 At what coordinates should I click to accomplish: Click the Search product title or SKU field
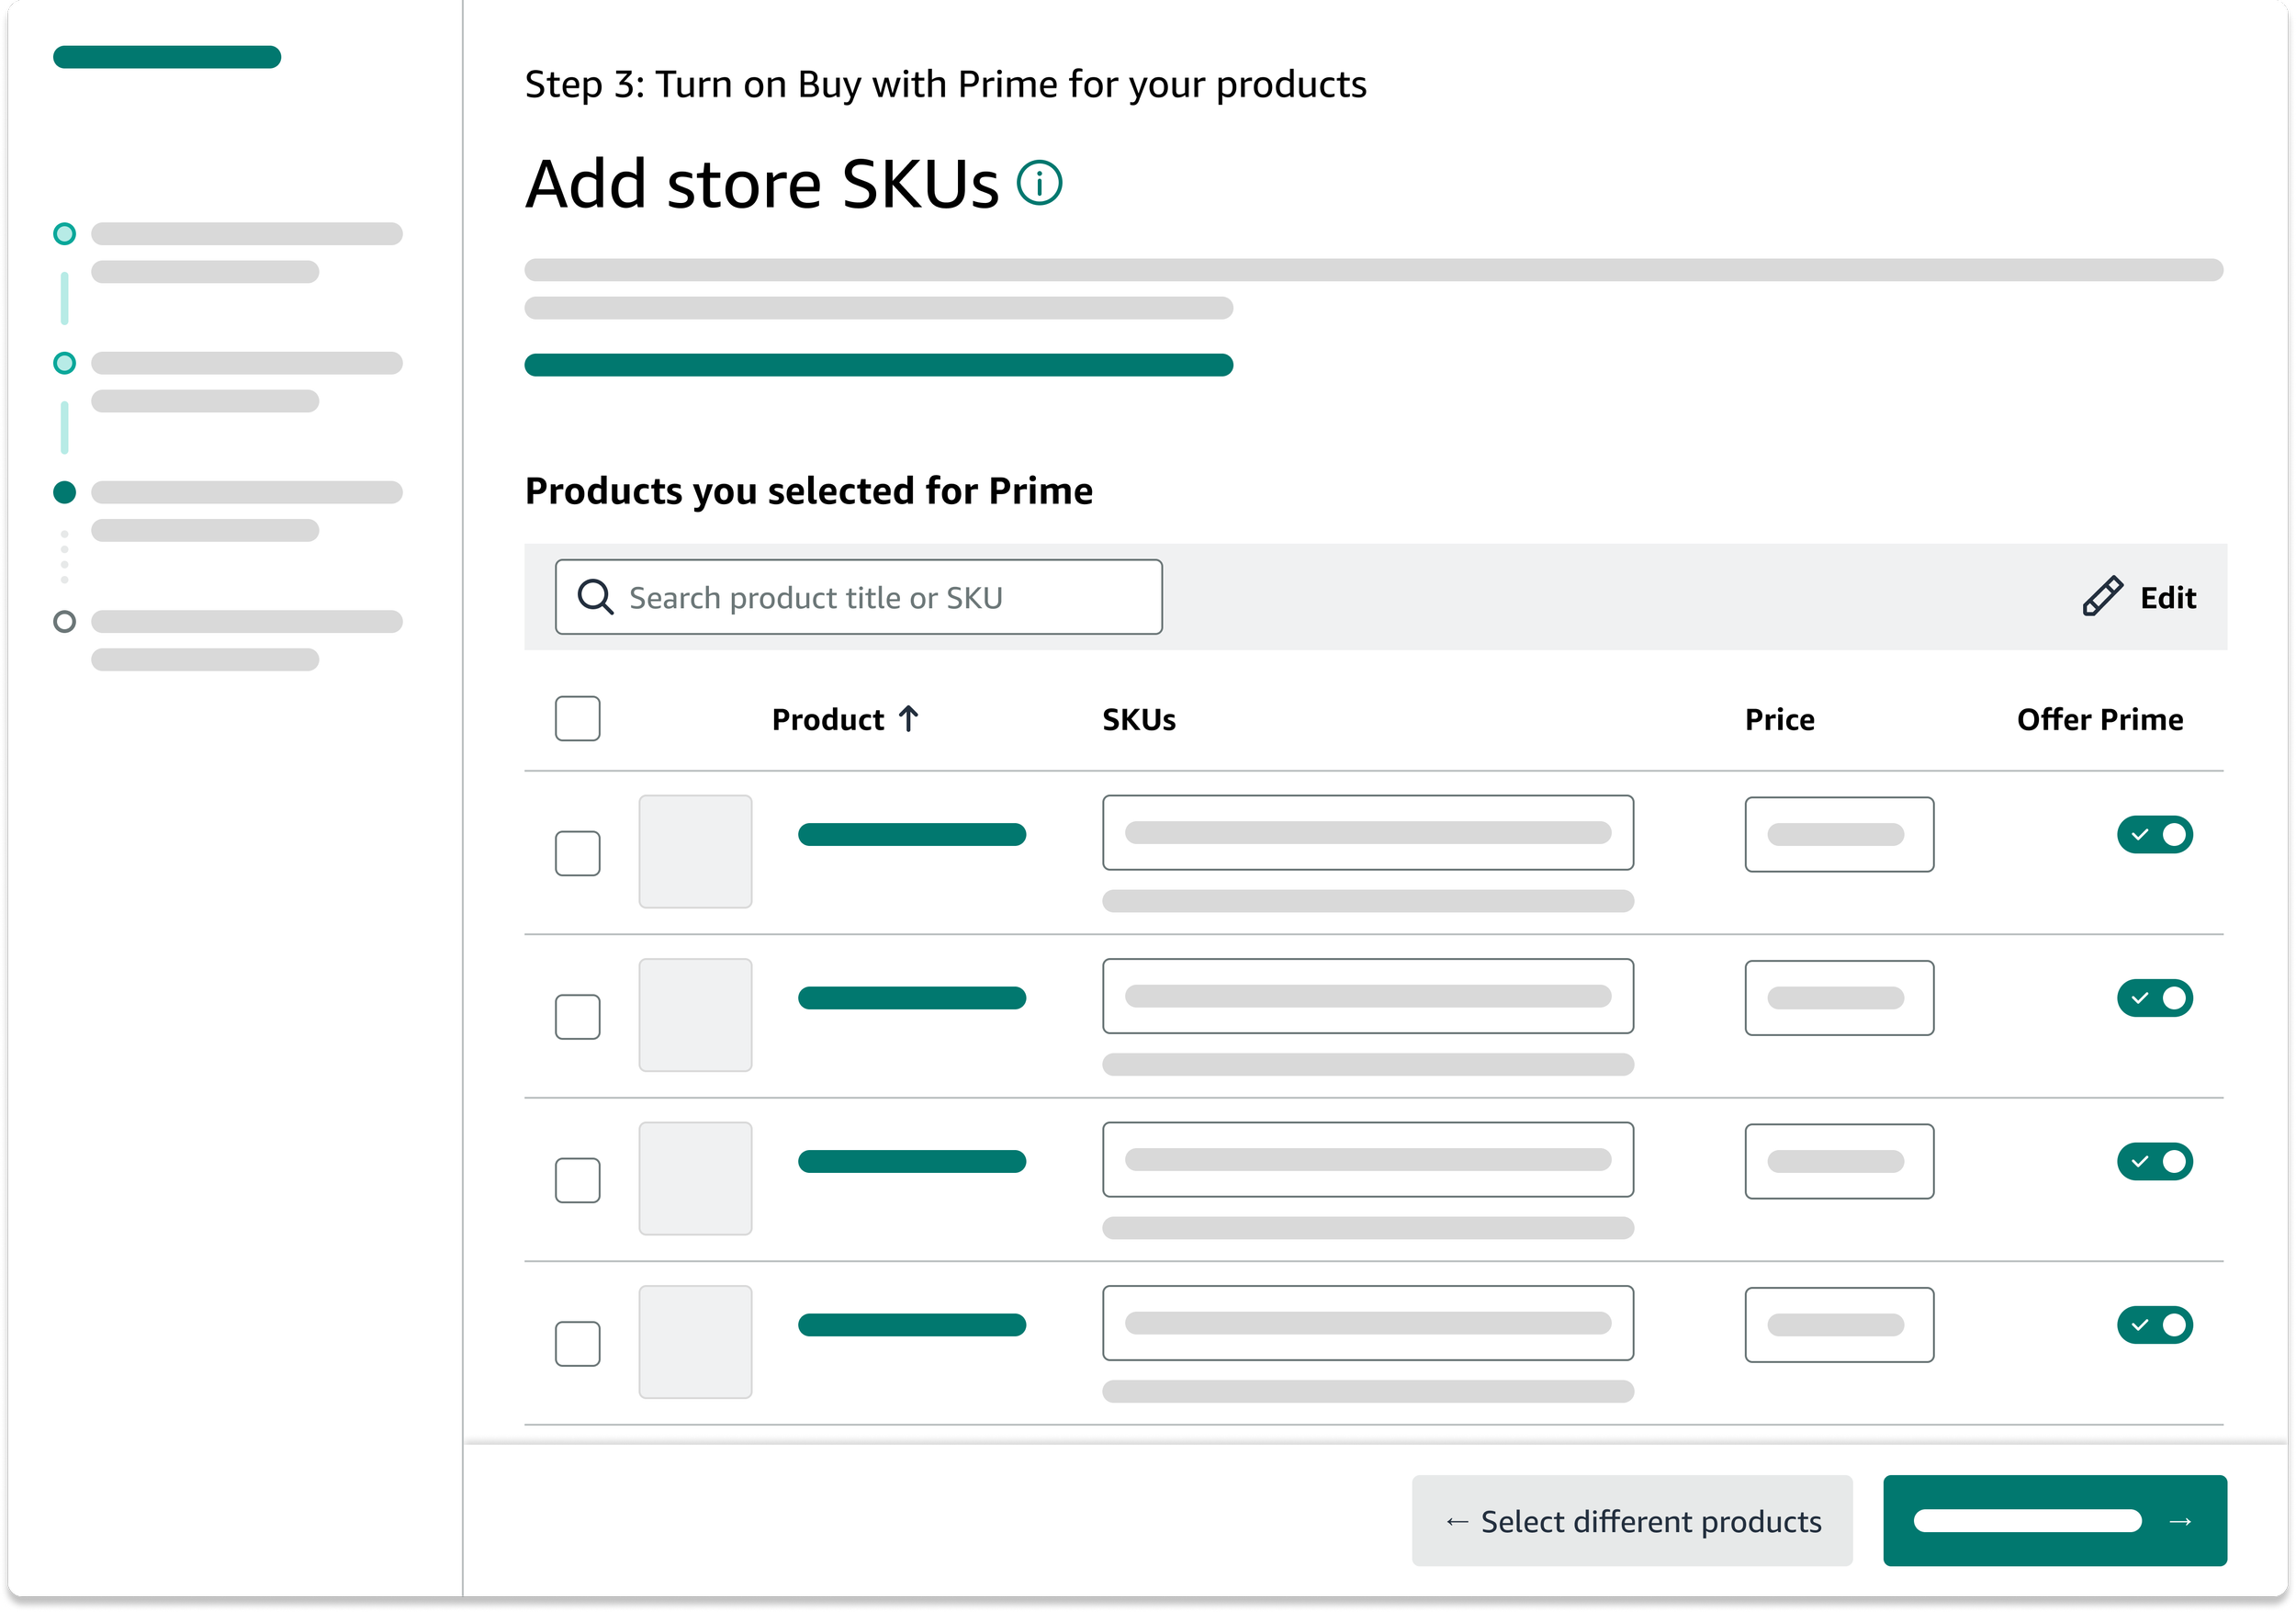click(x=860, y=597)
